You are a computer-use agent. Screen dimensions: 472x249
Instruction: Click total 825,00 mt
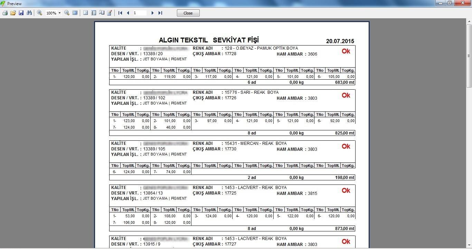click(x=345, y=133)
